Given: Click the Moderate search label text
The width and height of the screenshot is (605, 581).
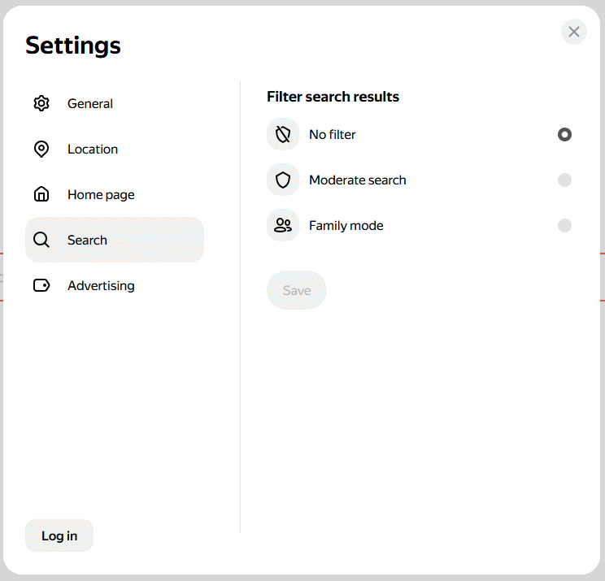Looking at the screenshot, I should click(358, 180).
